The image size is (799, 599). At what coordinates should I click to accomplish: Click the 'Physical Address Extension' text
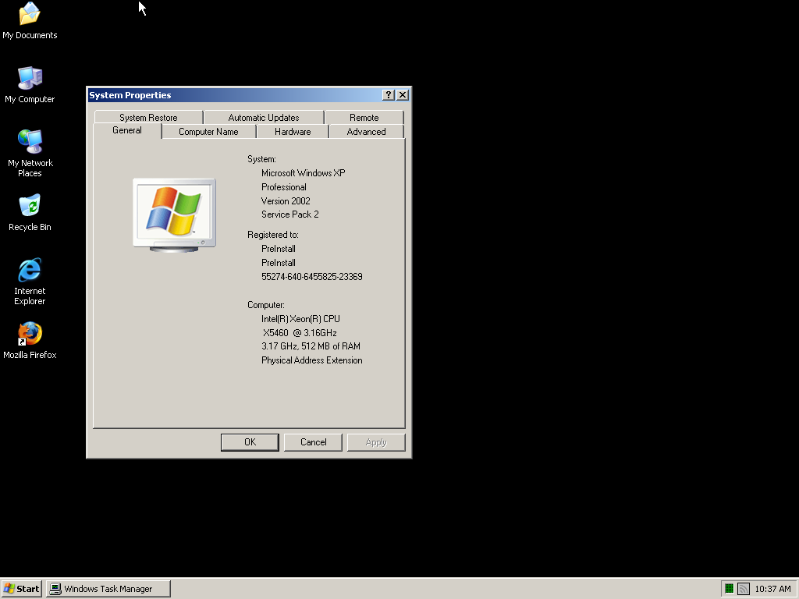[312, 360]
